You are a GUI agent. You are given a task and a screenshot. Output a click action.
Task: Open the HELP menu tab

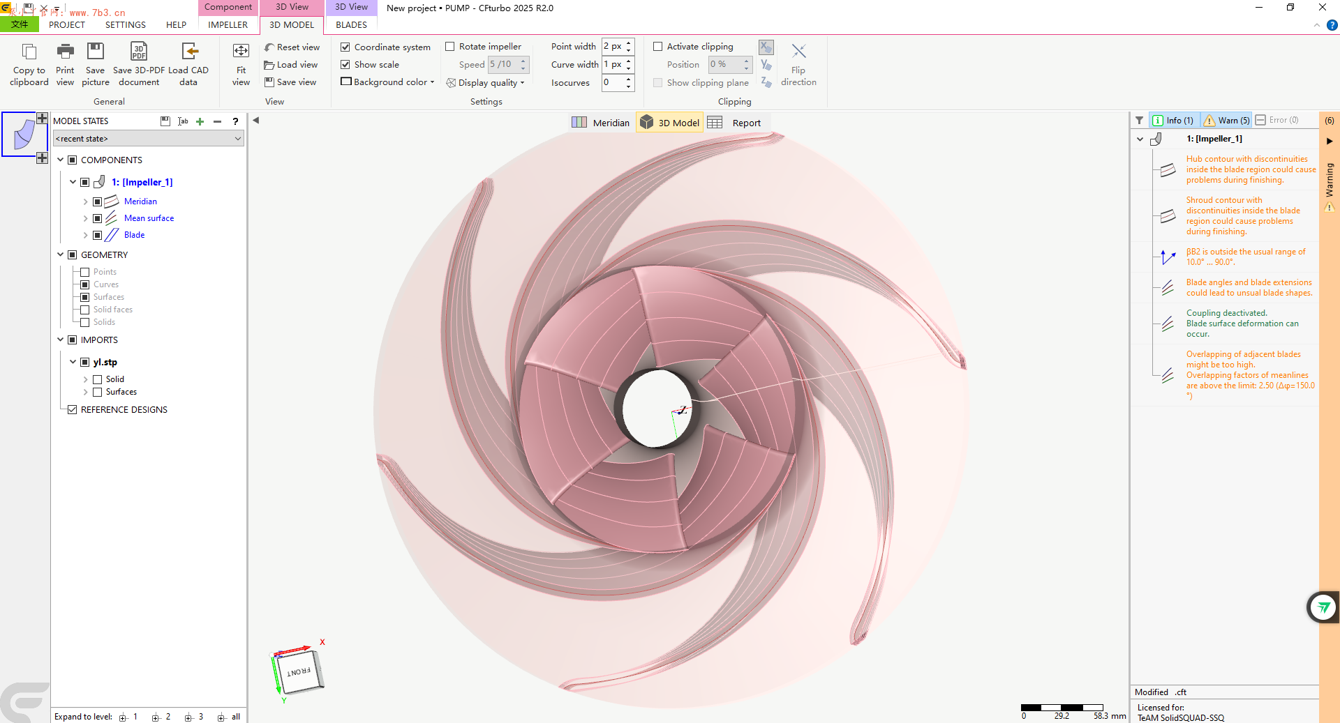click(176, 24)
